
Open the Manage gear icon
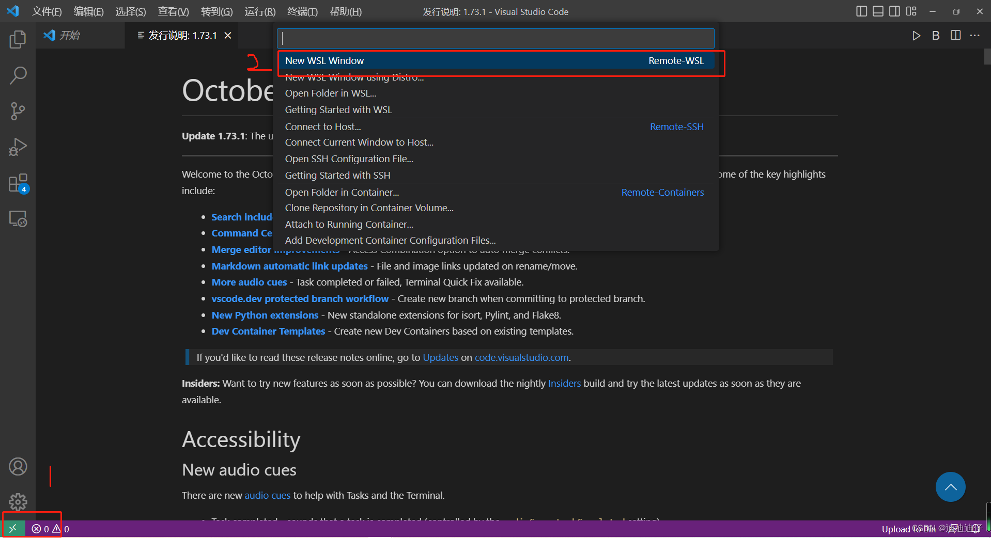(x=18, y=502)
